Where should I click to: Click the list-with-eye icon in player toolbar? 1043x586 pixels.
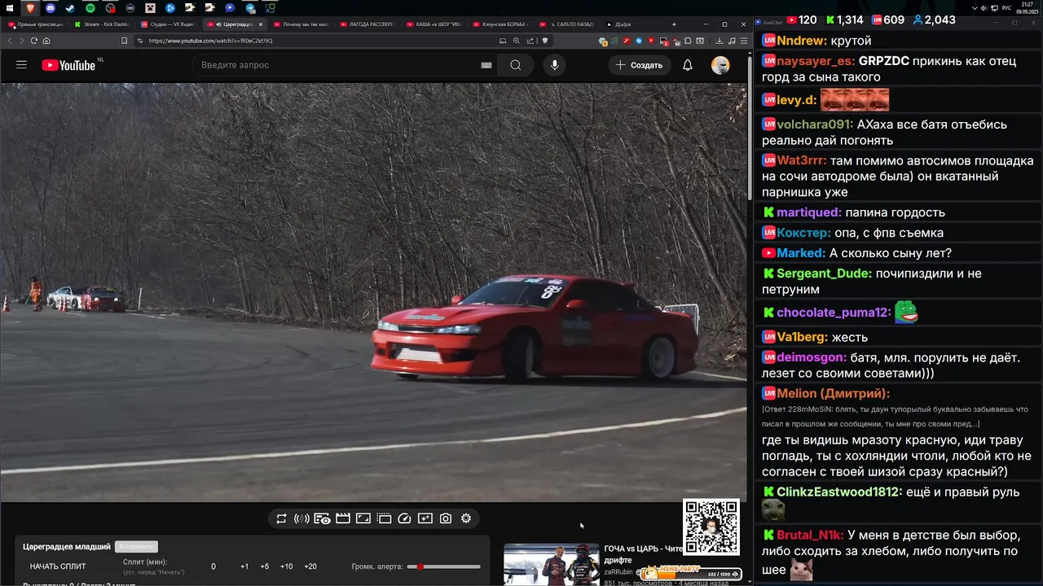(x=322, y=518)
